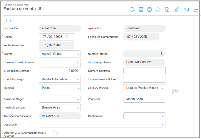Image resolution: width=201 pixels, height=139 pixels.
Task: Open the checklist icon in toolbar
Action: [x=196, y=10]
